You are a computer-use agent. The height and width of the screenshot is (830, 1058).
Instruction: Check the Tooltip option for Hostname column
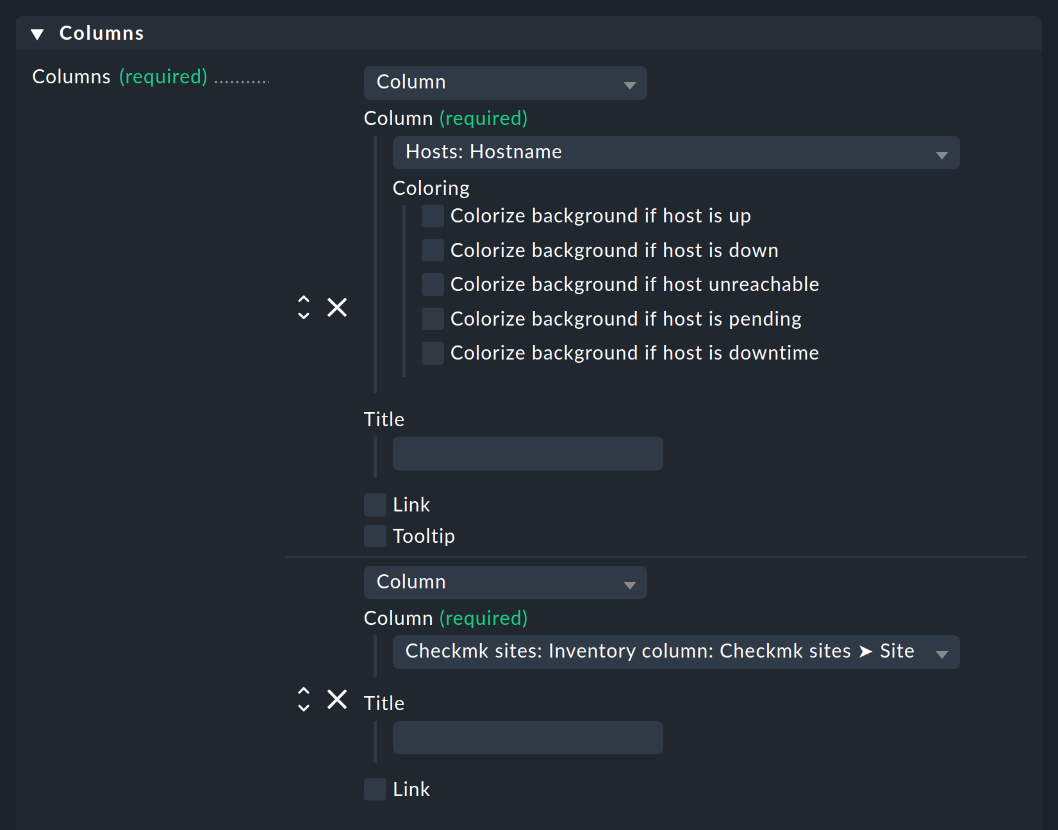pos(375,536)
